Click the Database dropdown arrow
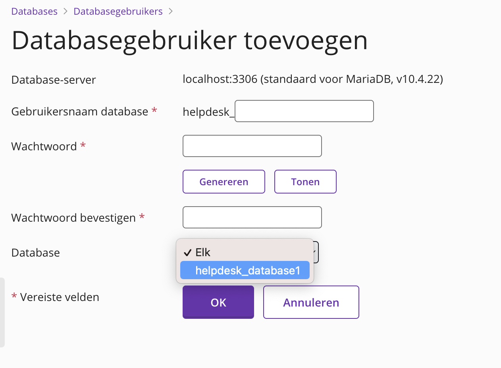 316,252
